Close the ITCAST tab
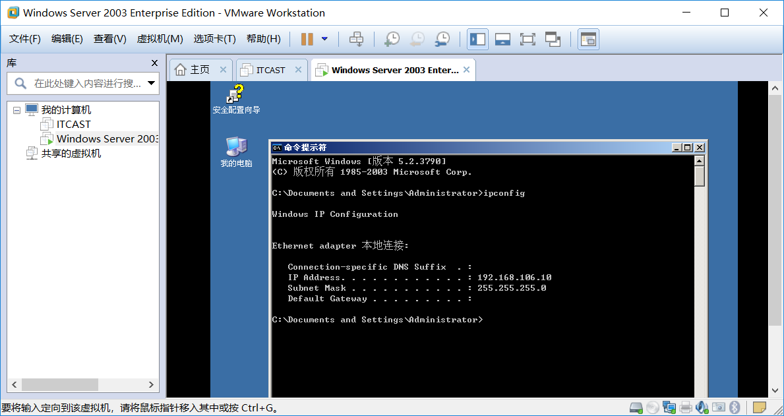The width and height of the screenshot is (784, 416). click(x=298, y=70)
